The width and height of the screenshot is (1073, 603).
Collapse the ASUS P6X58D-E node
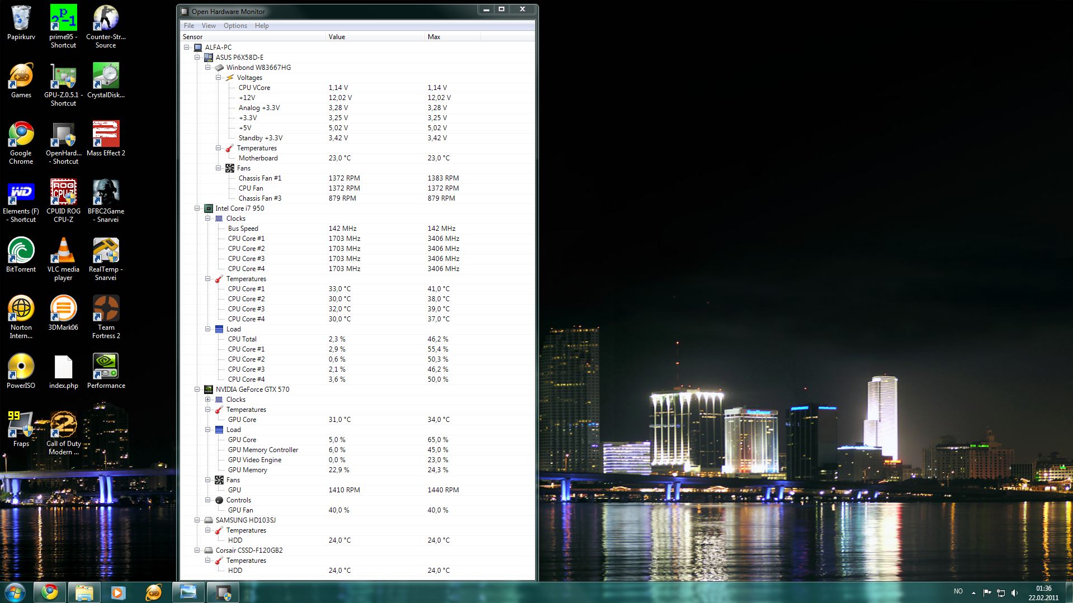click(197, 58)
